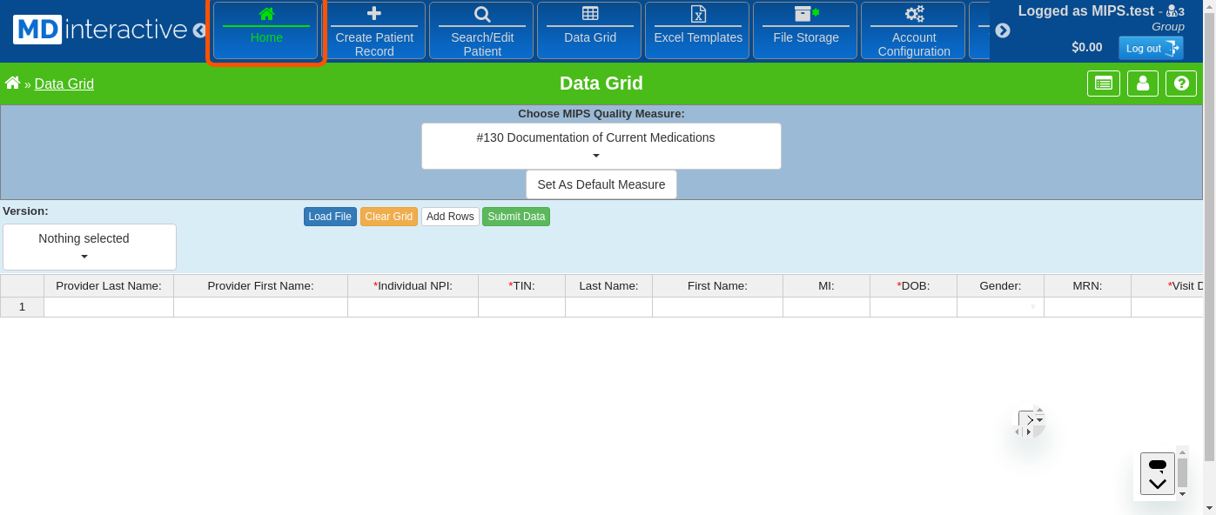Image resolution: width=1216 pixels, height=515 pixels.
Task: Click the help question mark icon
Action: (1181, 84)
